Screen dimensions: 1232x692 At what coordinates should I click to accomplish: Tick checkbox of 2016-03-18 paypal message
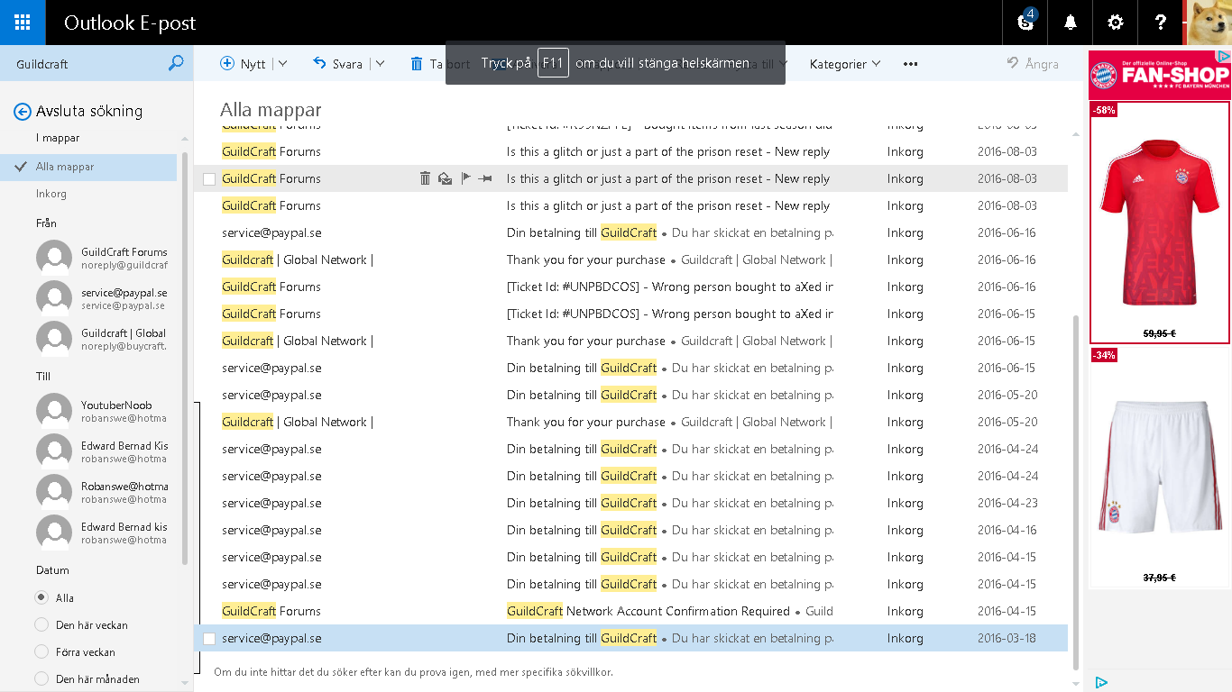(209, 639)
